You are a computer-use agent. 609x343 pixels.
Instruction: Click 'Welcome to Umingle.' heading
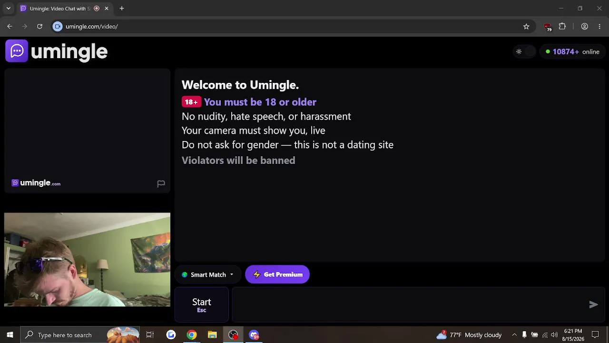(240, 85)
